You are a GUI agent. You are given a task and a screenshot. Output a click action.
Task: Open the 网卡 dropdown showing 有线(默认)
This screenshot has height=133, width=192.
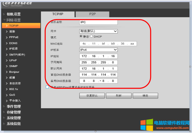point(99,31)
